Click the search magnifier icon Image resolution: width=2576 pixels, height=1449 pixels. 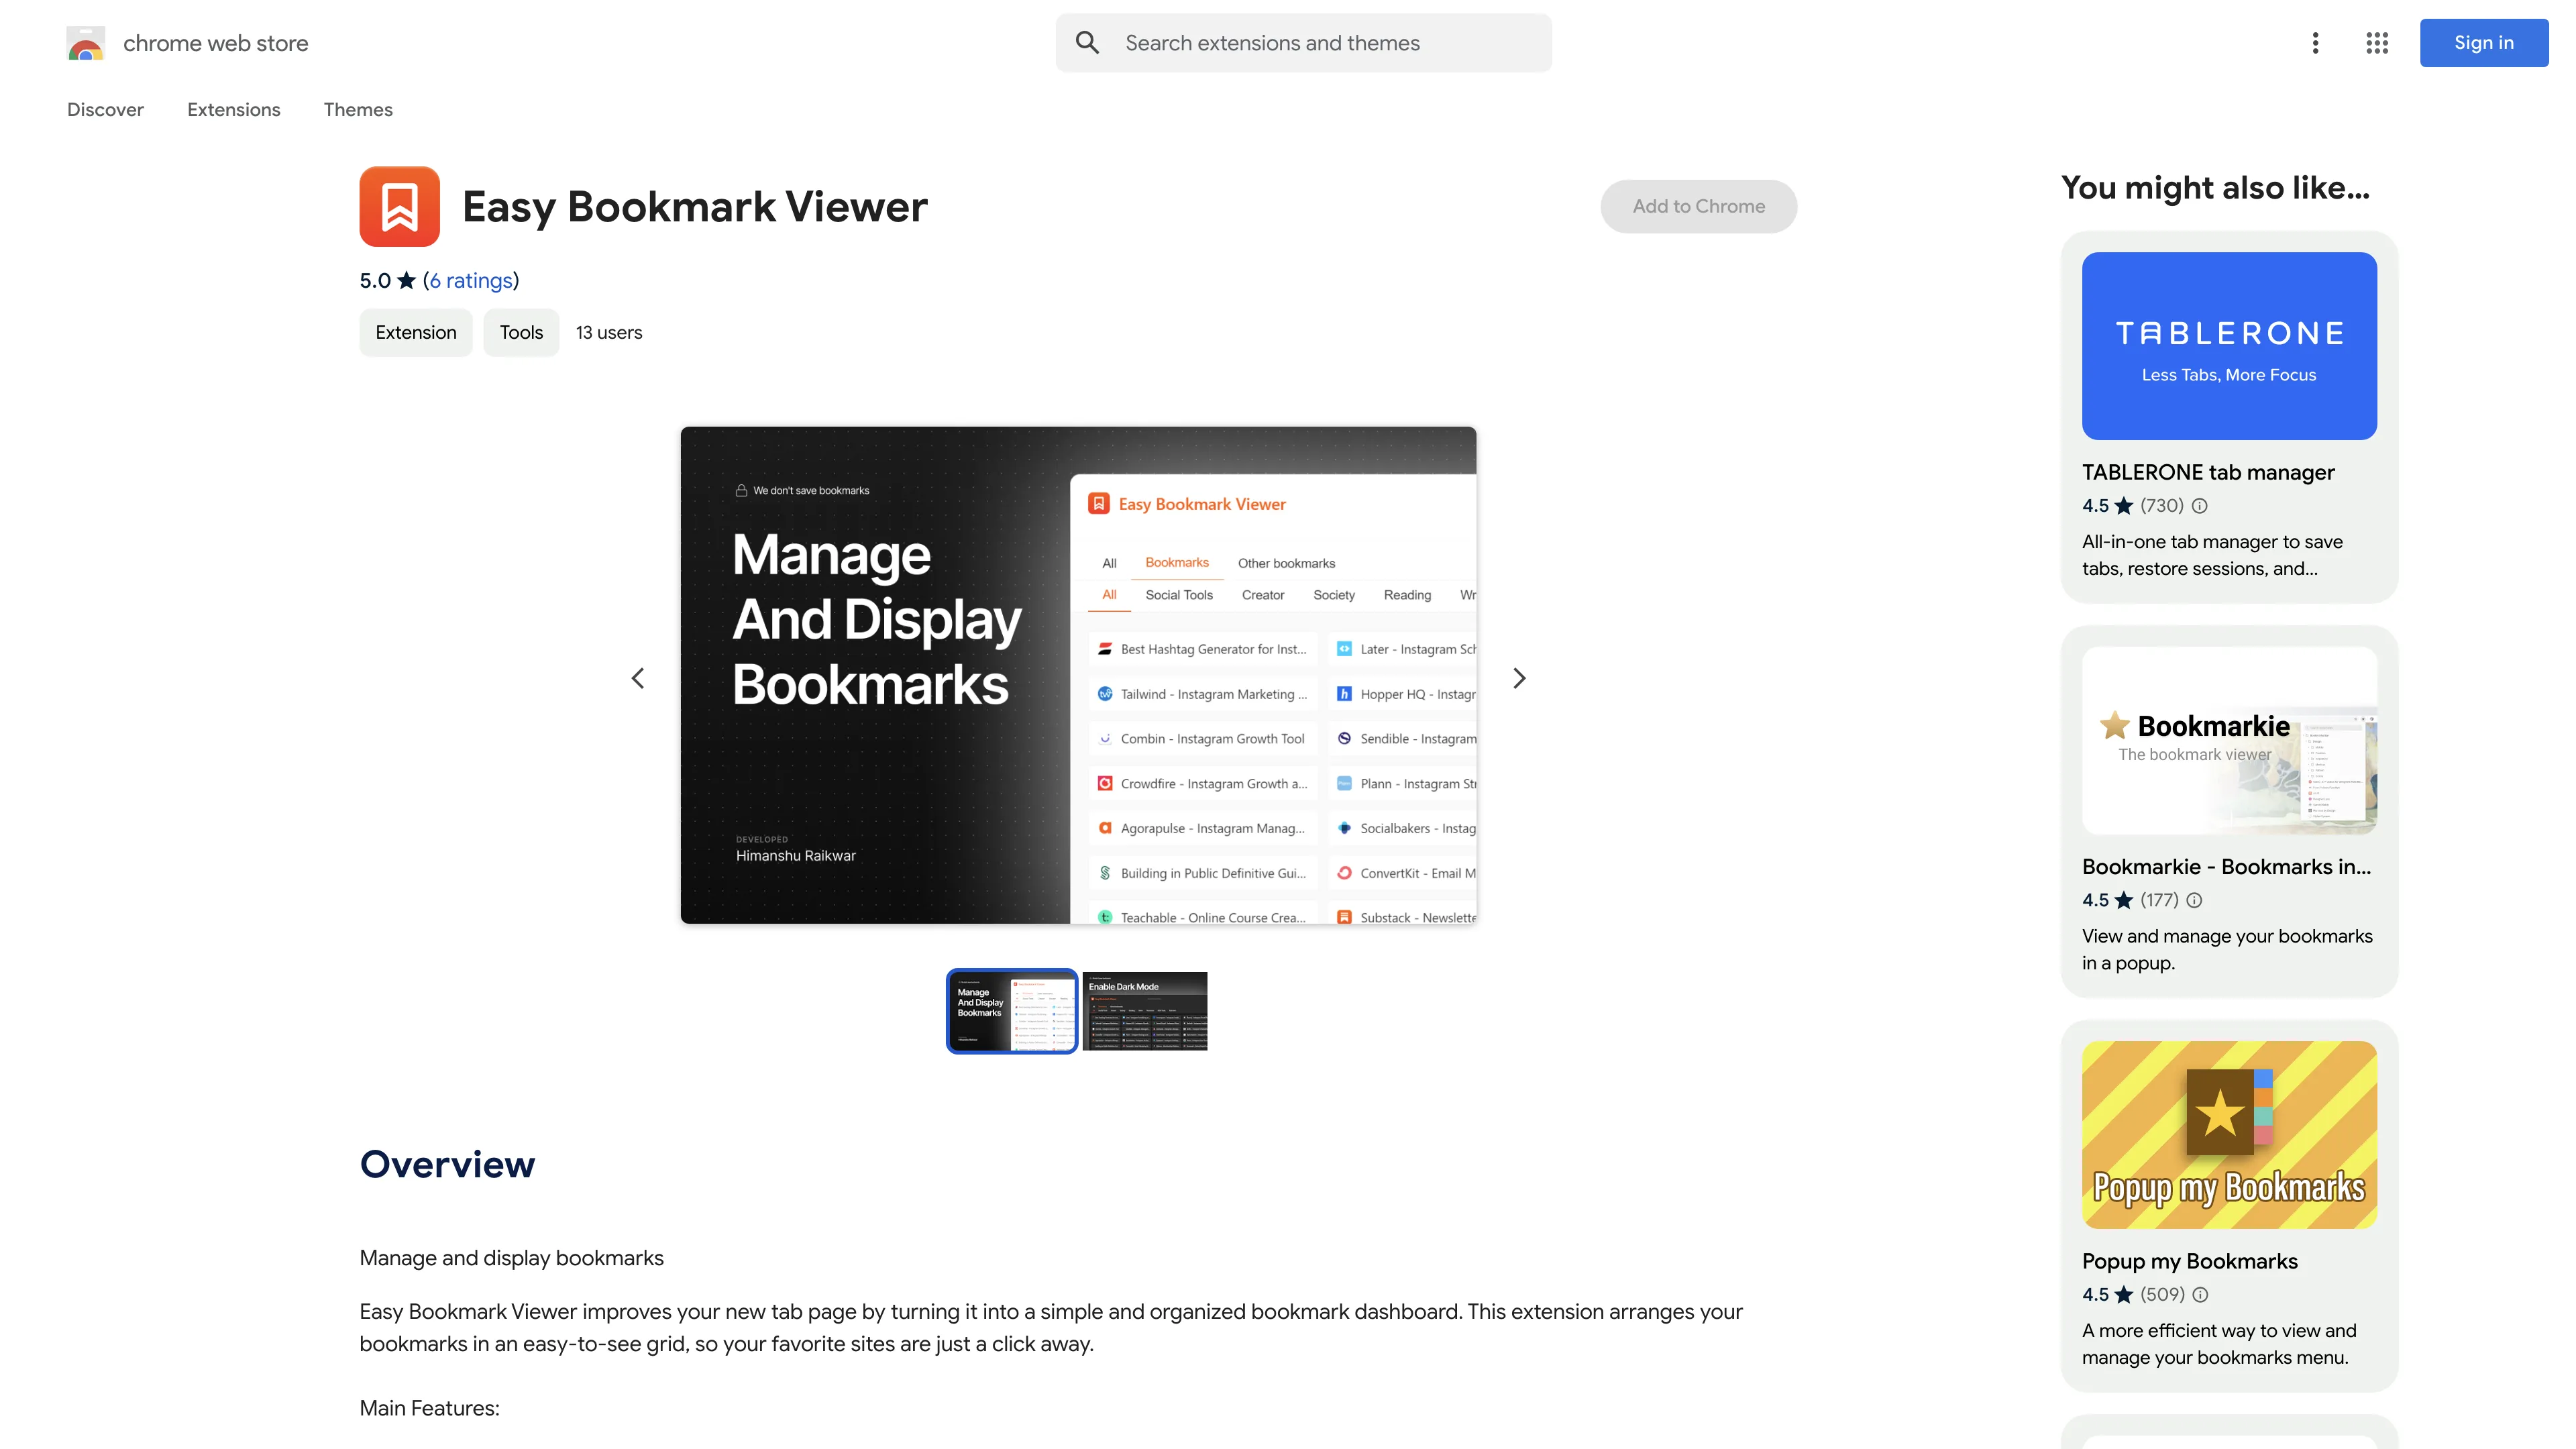(x=1087, y=43)
